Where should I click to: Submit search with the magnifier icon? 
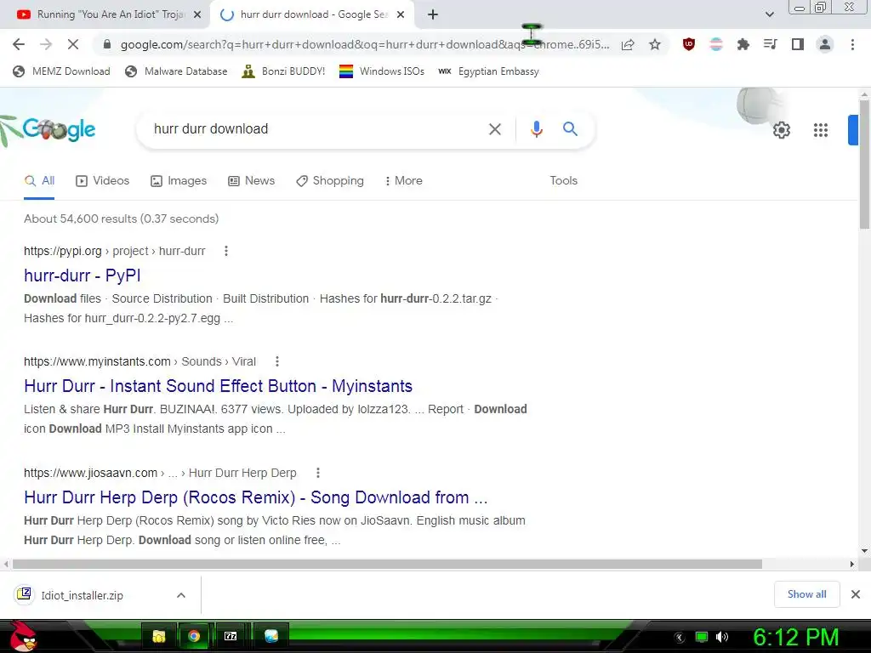[570, 129]
